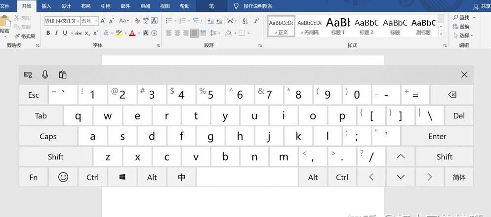
Task: Tap the Enter key on touch keyboard
Action: pyautogui.click(x=437, y=136)
